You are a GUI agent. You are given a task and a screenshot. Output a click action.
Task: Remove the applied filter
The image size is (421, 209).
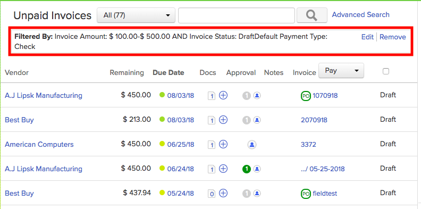[393, 37]
